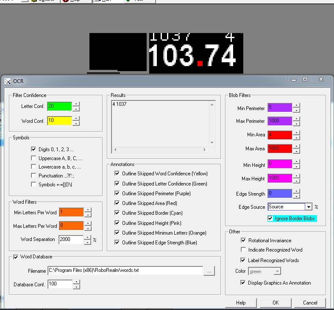
Task: Enable the Uppercase A, B, C symbols checkbox
Action: pyautogui.click(x=34, y=158)
